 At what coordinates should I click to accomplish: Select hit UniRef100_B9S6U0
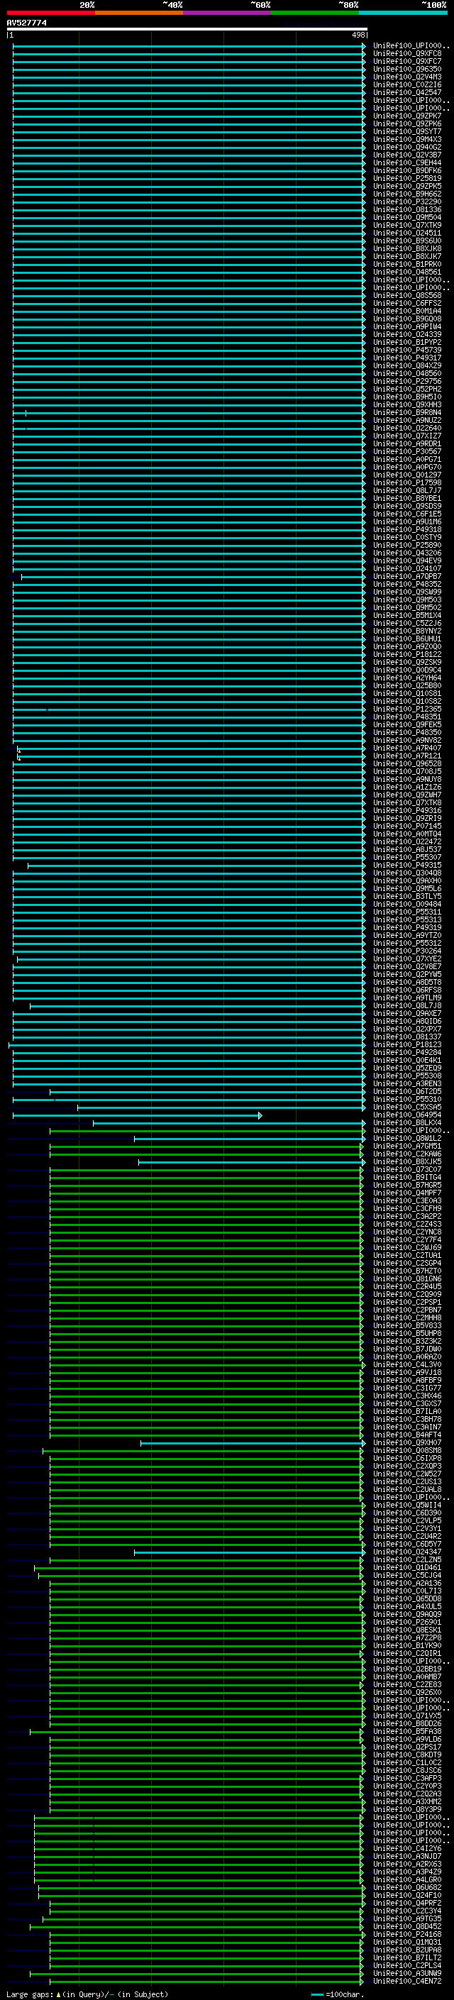tap(407, 241)
